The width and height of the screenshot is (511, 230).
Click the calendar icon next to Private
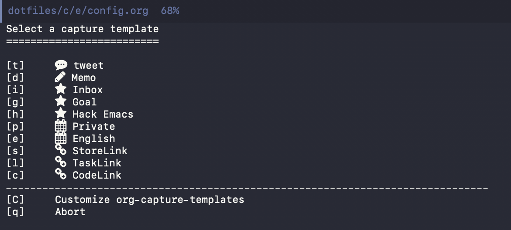tap(61, 126)
